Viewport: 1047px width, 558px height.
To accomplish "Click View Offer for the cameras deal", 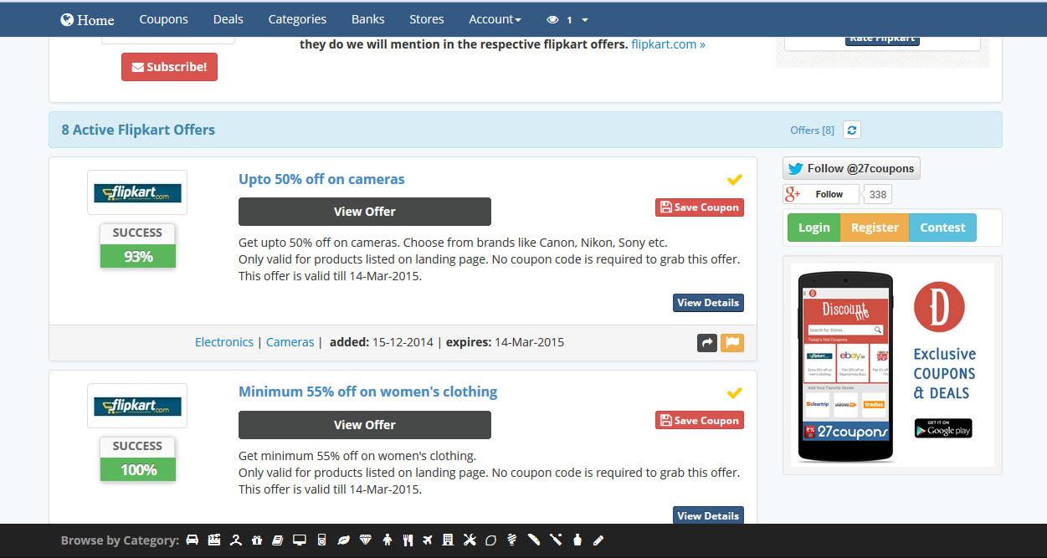I will 365,212.
